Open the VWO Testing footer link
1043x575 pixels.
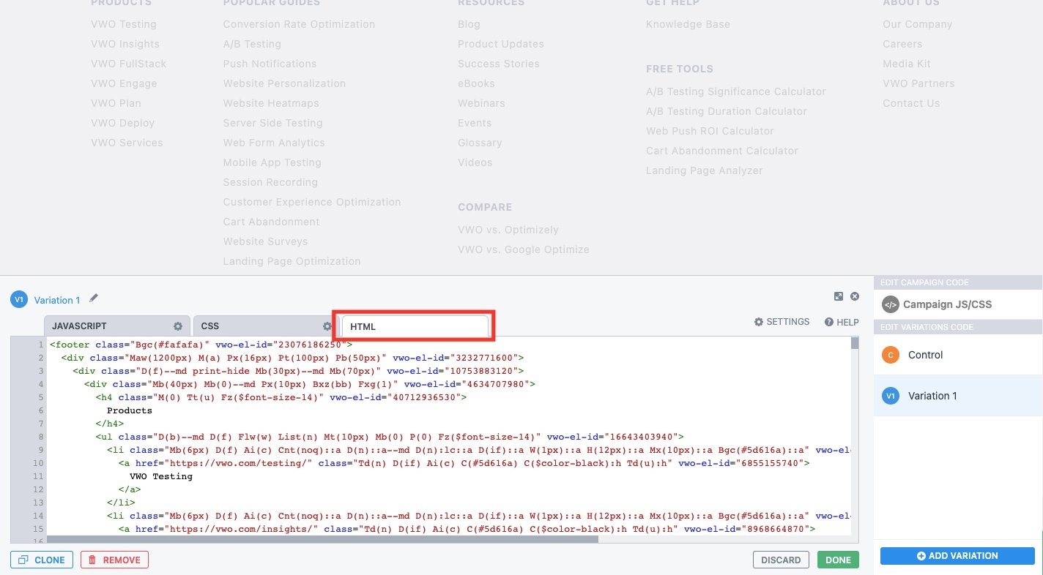(124, 24)
